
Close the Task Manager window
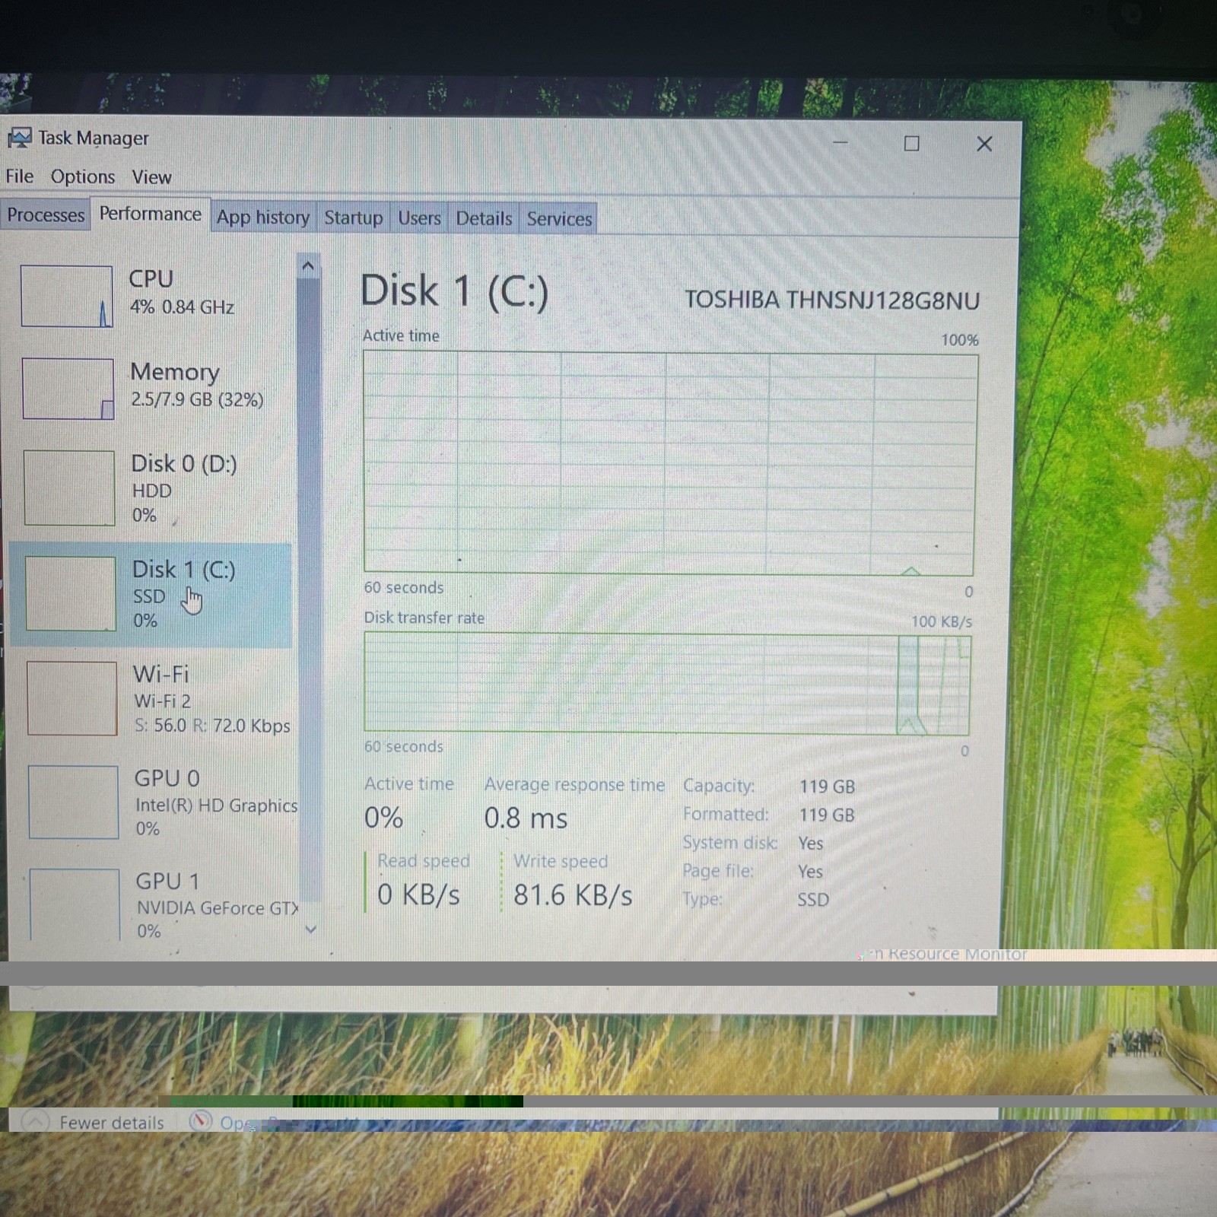click(x=984, y=144)
